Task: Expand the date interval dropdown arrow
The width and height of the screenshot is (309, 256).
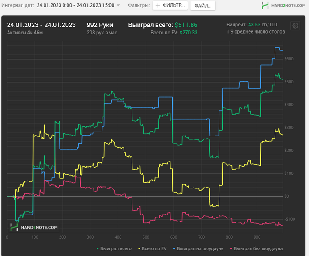Action: click(118, 5)
